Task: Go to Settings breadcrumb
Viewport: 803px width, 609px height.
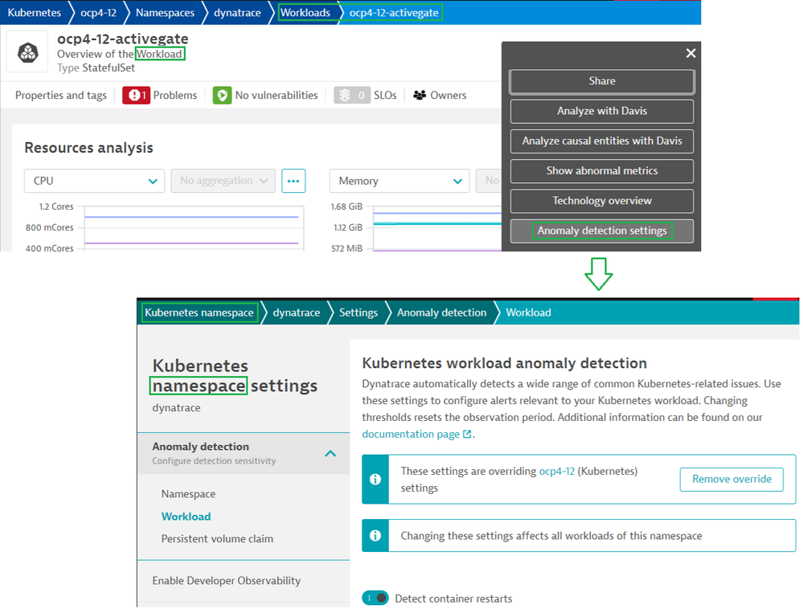Action: [x=358, y=313]
